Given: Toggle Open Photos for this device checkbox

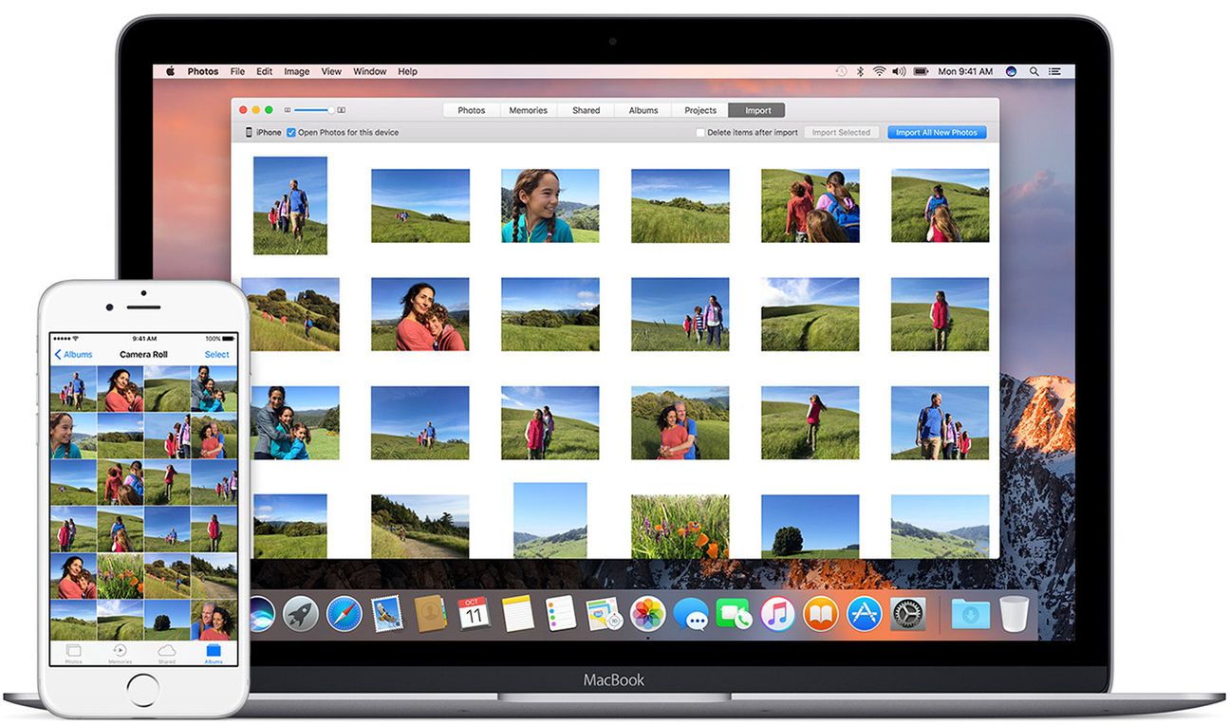Looking at the screenshot, I should (291, 133).
